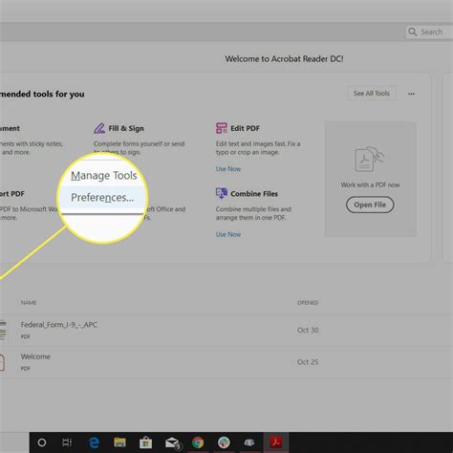Click the search magnifier icon

(413, 32)
